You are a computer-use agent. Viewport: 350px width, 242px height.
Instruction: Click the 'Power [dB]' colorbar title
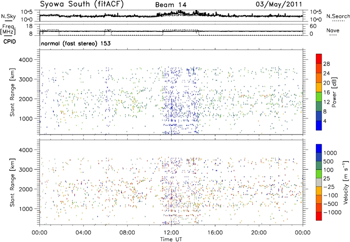point(334,92)
